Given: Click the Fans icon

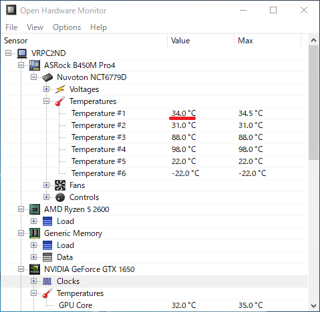Looking at the screenshot, I should coord(60,185).
